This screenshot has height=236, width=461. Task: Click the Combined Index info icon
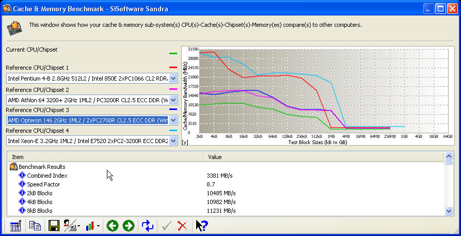[x=22, y=176]
